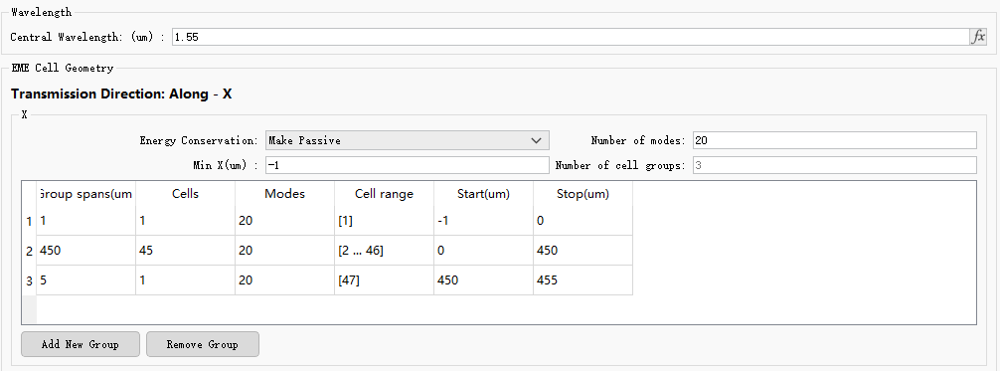
Task: Select row header 2 in the table
Action: pyautogui.click(x=29, y=251)
